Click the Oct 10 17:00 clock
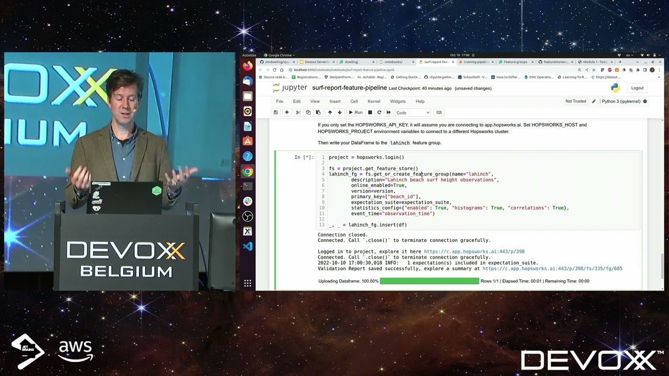669x376 pixels. 459,55
